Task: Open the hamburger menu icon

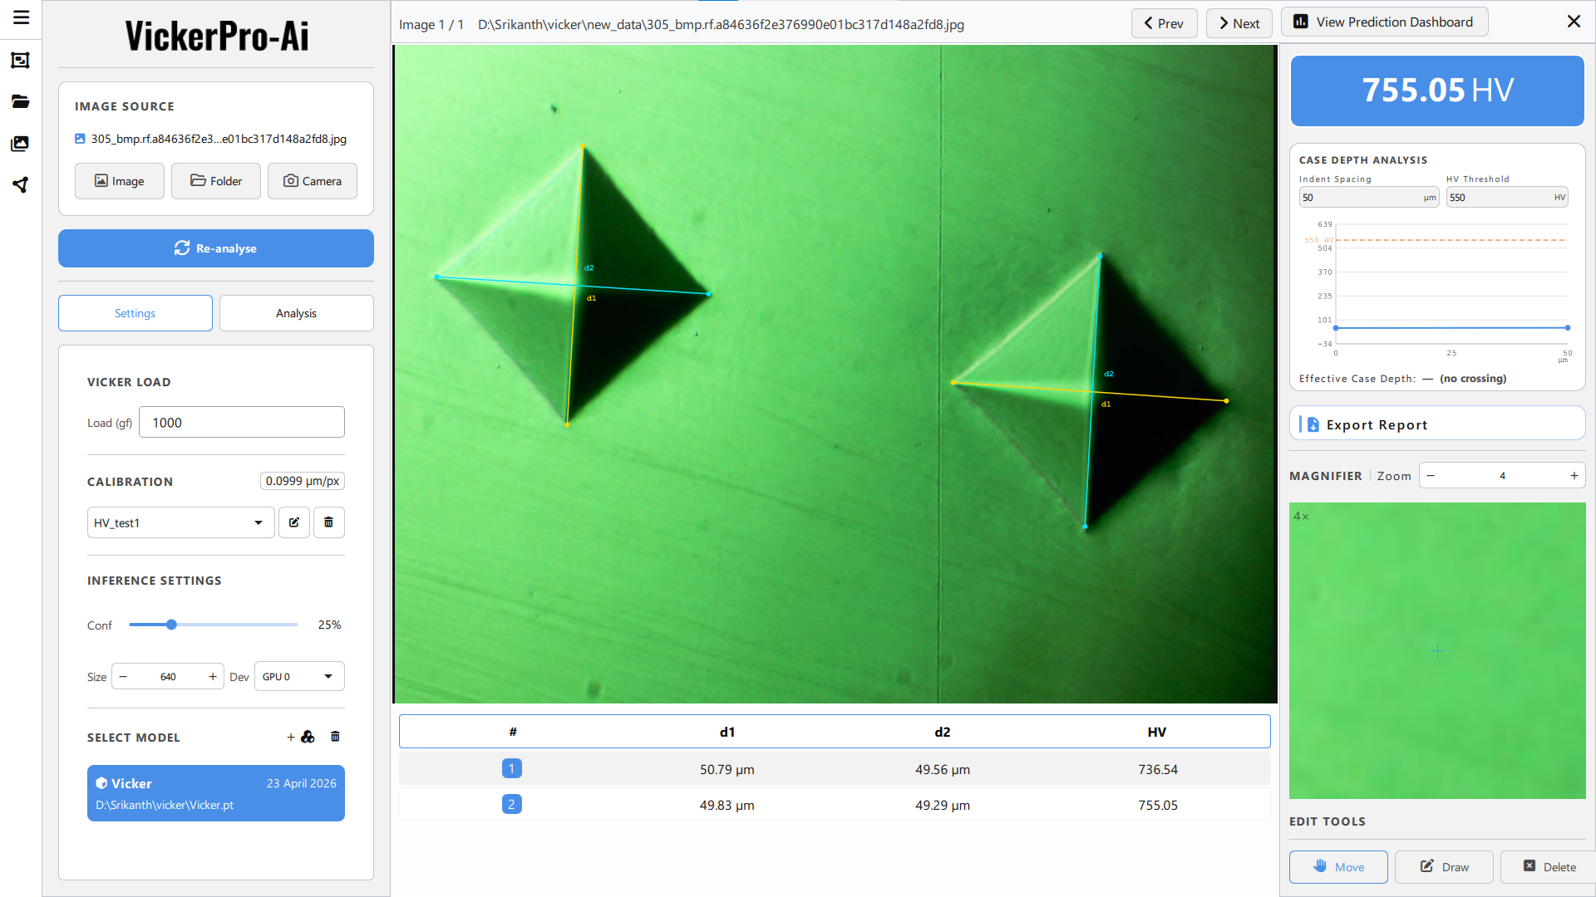Action: click(21, 17)
